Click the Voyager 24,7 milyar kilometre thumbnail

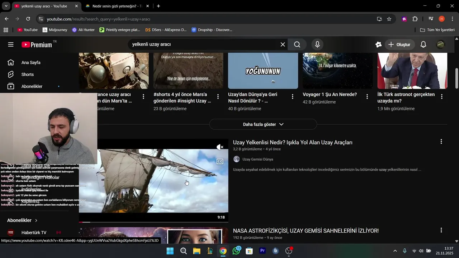click(x=337, y=71)
